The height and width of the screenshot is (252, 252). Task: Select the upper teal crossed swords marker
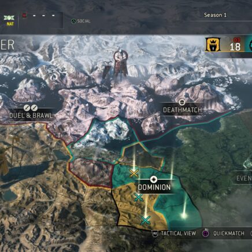click(x=138, y=198)
